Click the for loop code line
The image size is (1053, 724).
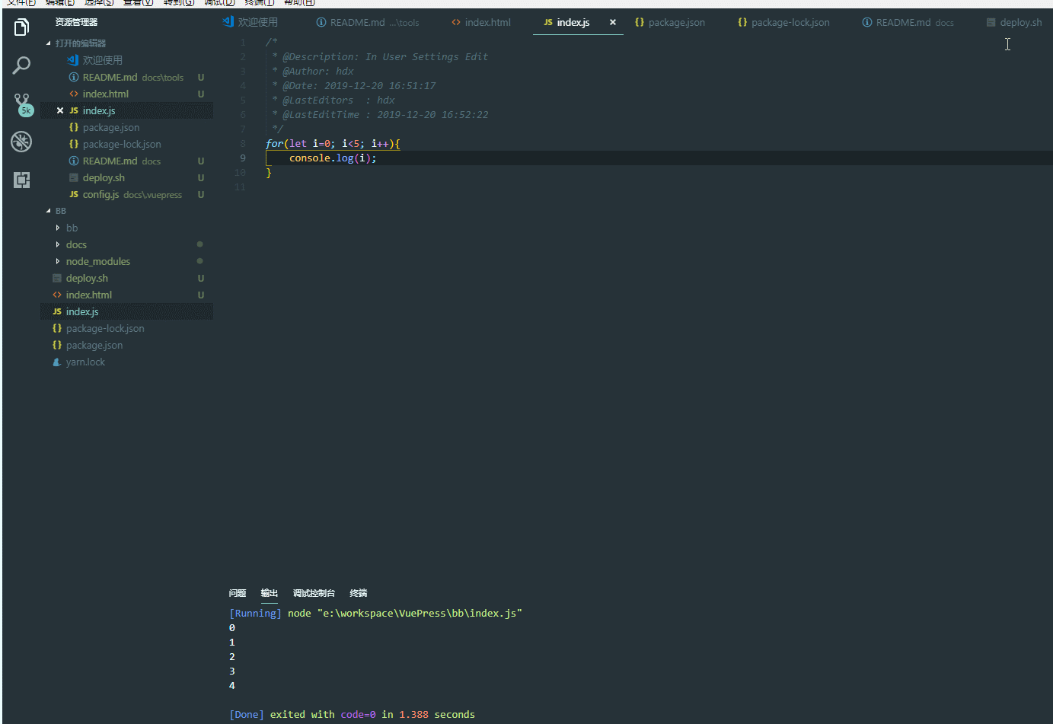(x=333, y=143)
